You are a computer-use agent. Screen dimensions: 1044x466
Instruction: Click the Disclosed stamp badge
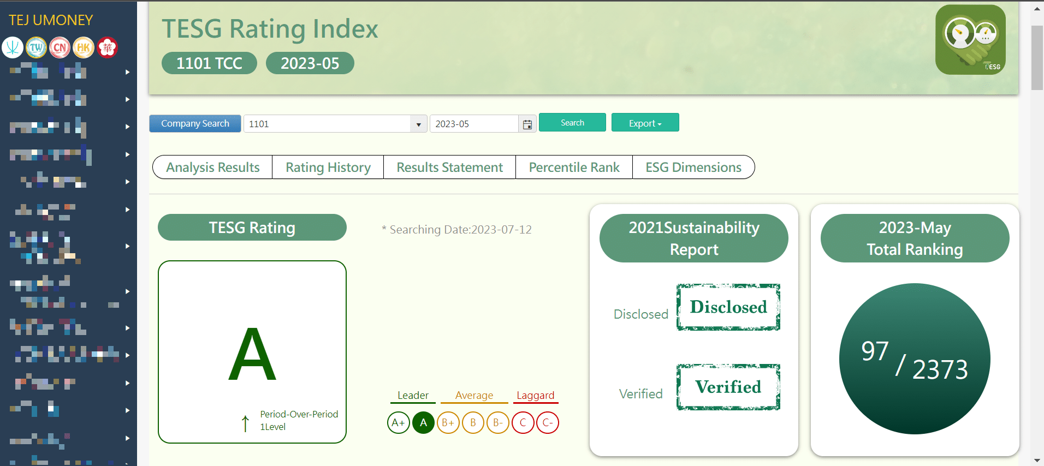pyautogui.click(x=728, y=307)
